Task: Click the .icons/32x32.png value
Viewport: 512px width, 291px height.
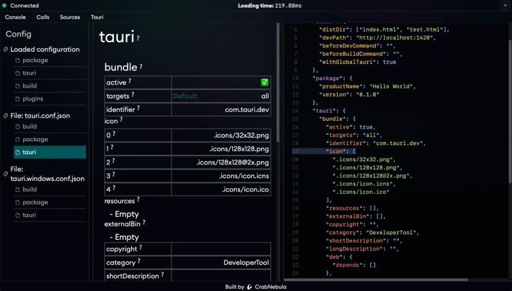Action: pos(241,136)
